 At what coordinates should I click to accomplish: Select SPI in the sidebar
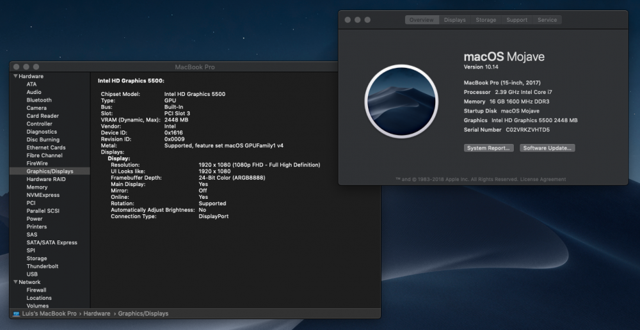pyautogui.click(x=31, y=251)
